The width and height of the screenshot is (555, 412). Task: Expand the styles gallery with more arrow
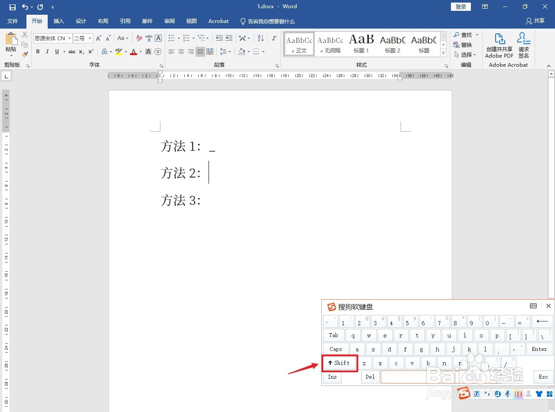coord(443,53)
